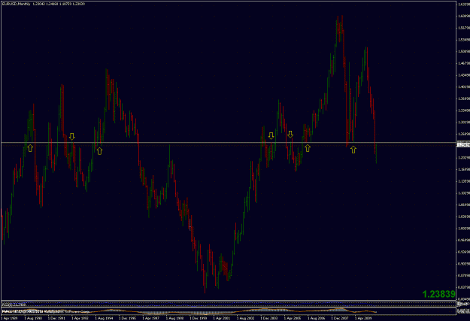Viewport: 470px width, 321px height.
Task: Click the '1 Aug 2002' date on the time axis
Action: coord(245,318)
